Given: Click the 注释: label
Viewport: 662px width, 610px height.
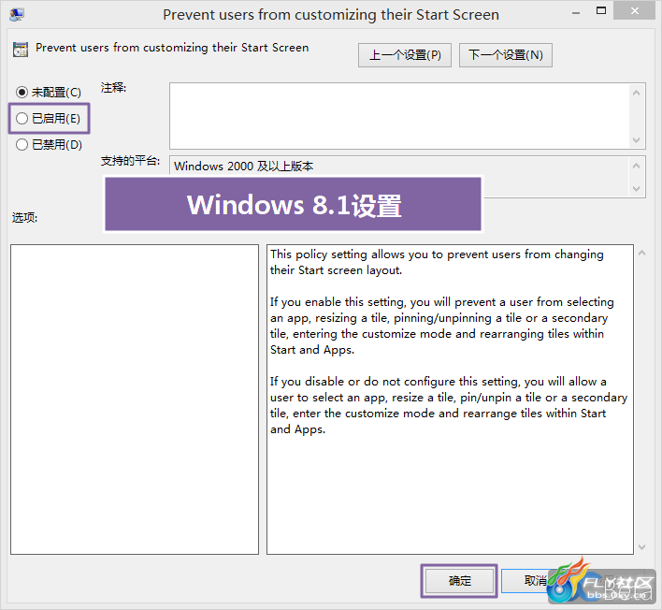Looking at the screenshot, I should (113, 88).
